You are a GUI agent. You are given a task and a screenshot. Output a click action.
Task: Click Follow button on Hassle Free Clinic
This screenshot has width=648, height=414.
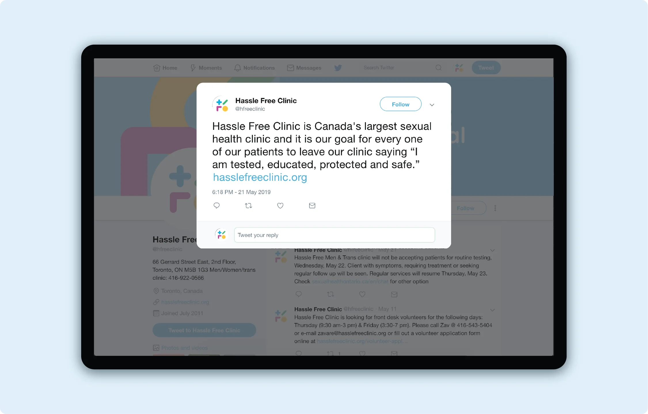coord(400,105)
